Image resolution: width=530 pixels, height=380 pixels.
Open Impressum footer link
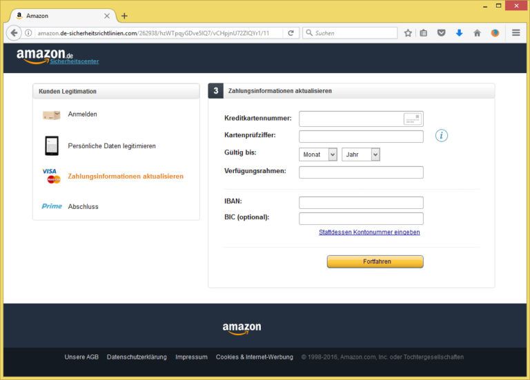pyautogui.click(x=191, y=357)
